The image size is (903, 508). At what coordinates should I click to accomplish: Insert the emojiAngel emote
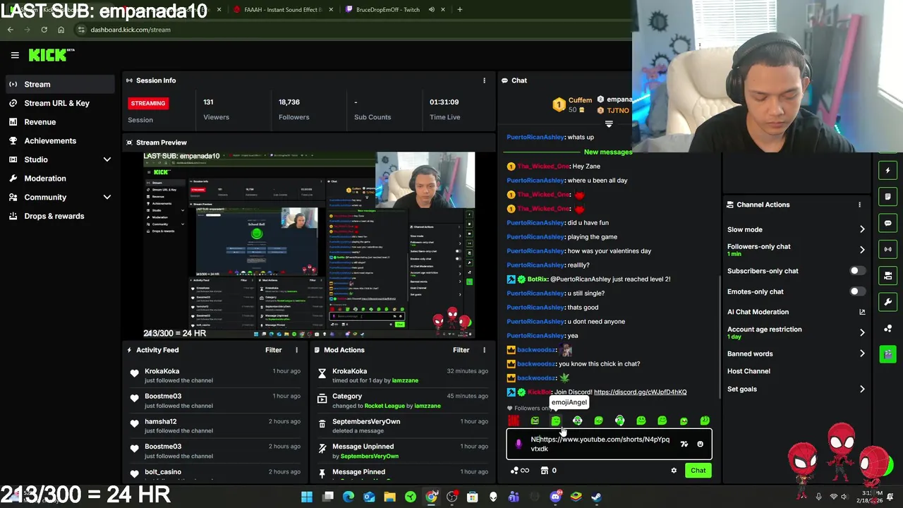[x=556, y=421]
